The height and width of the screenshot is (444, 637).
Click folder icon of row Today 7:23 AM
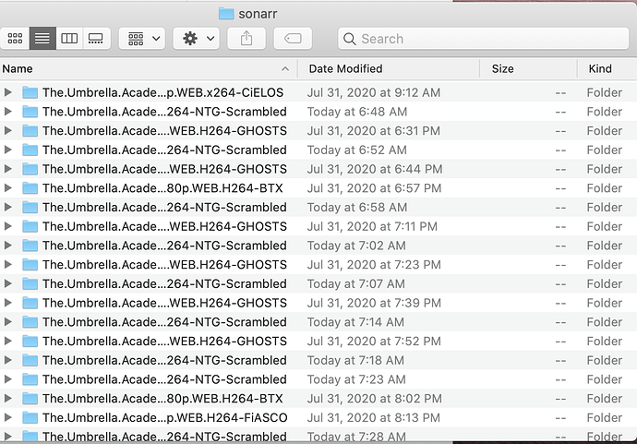[30, 379]
